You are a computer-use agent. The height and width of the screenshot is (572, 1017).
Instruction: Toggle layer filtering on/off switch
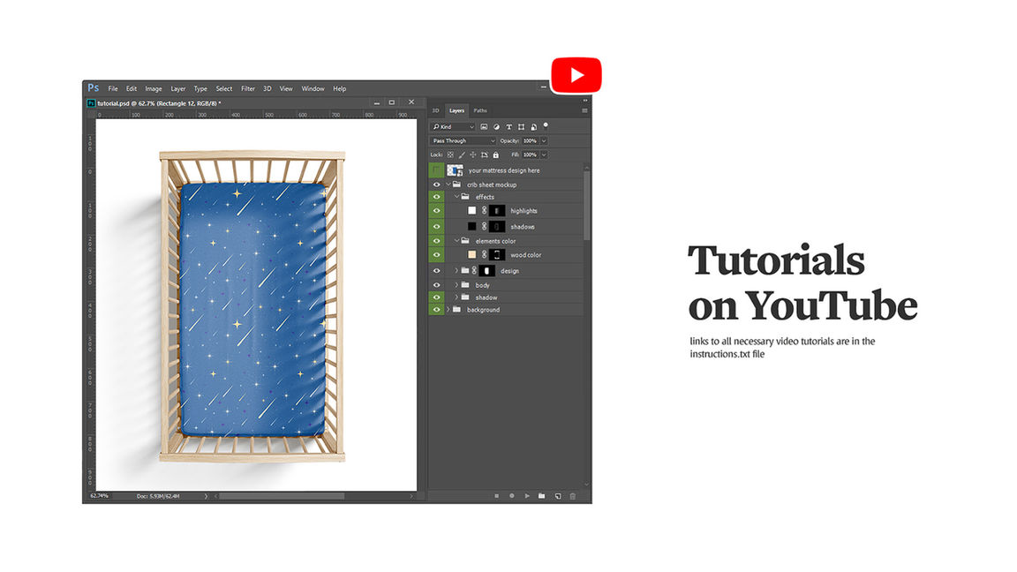[x=546, y=126]
